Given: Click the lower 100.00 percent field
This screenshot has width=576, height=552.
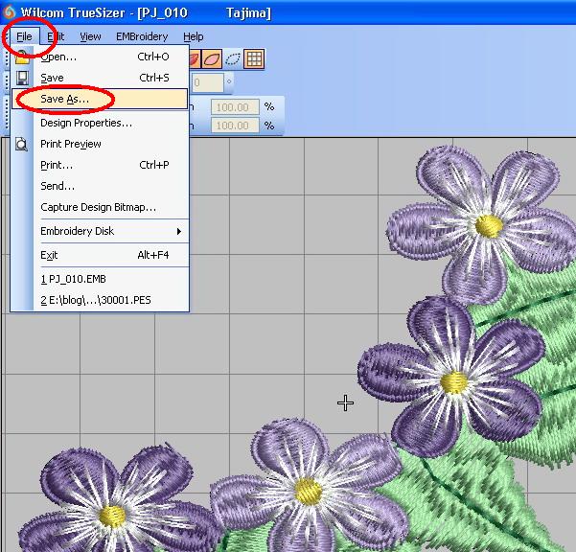Looking at the screenshot, I should click(x=235, y=126).
